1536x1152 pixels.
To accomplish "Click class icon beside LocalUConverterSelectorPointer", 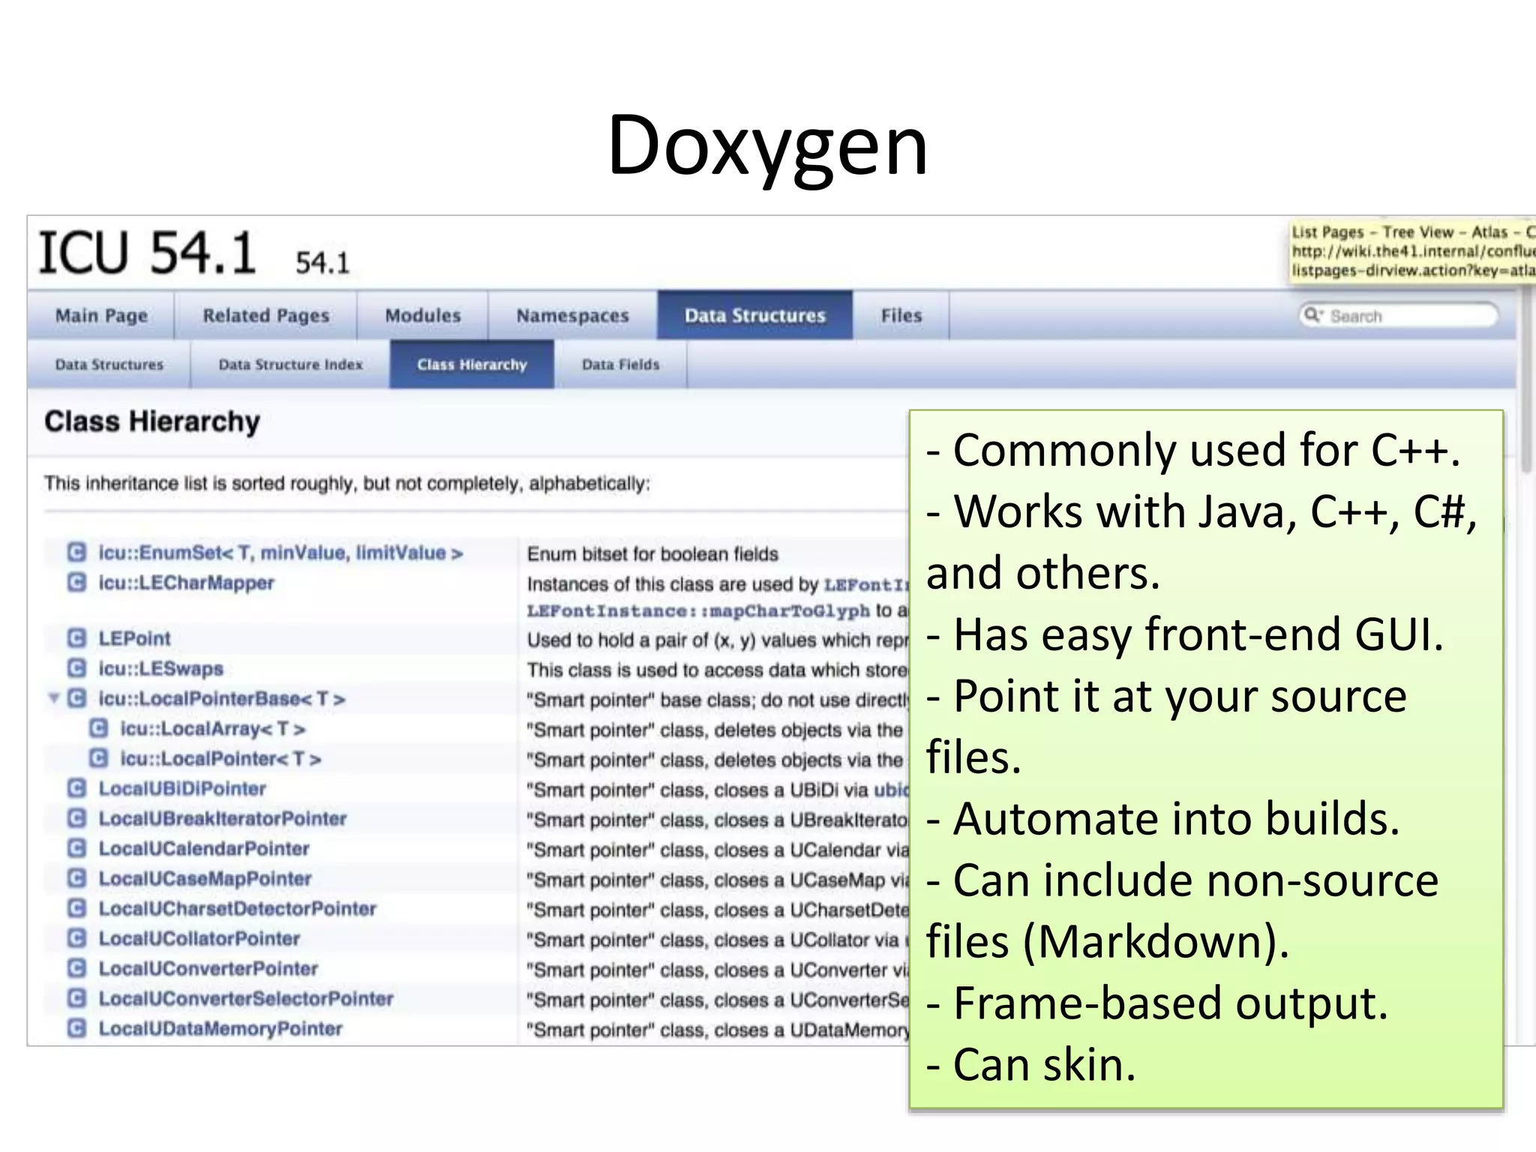I will tap(76, 998).
